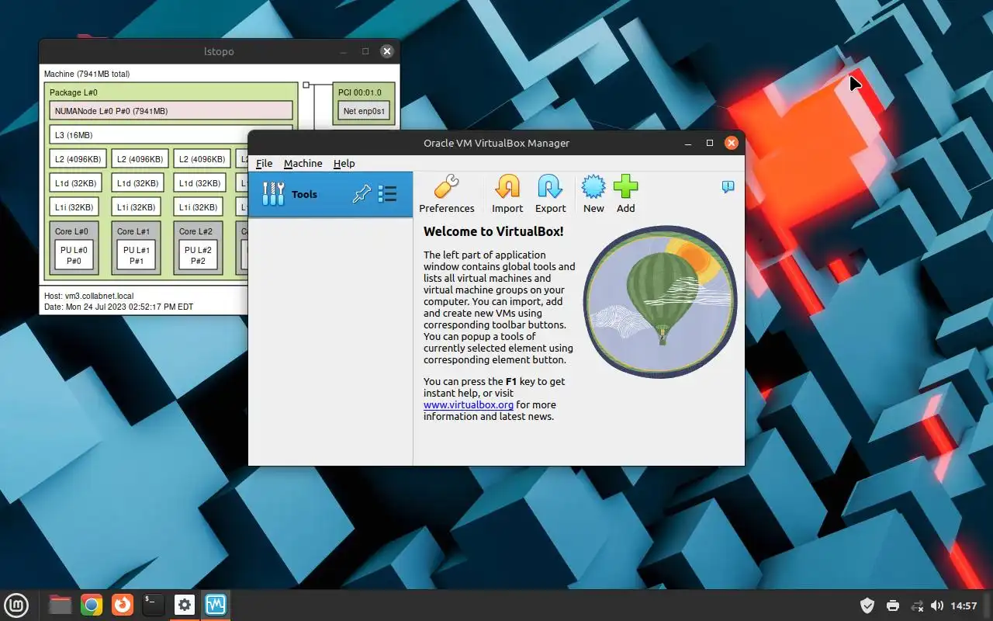The image size is (993, 621).
Task: Open the Machine menu
Action: coord(303,163)
